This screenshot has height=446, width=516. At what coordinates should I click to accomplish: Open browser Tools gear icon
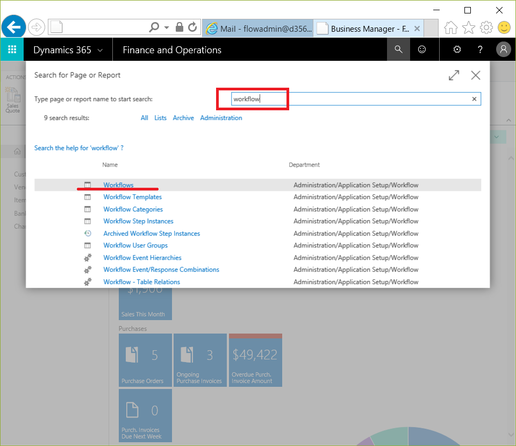point(486,27)
